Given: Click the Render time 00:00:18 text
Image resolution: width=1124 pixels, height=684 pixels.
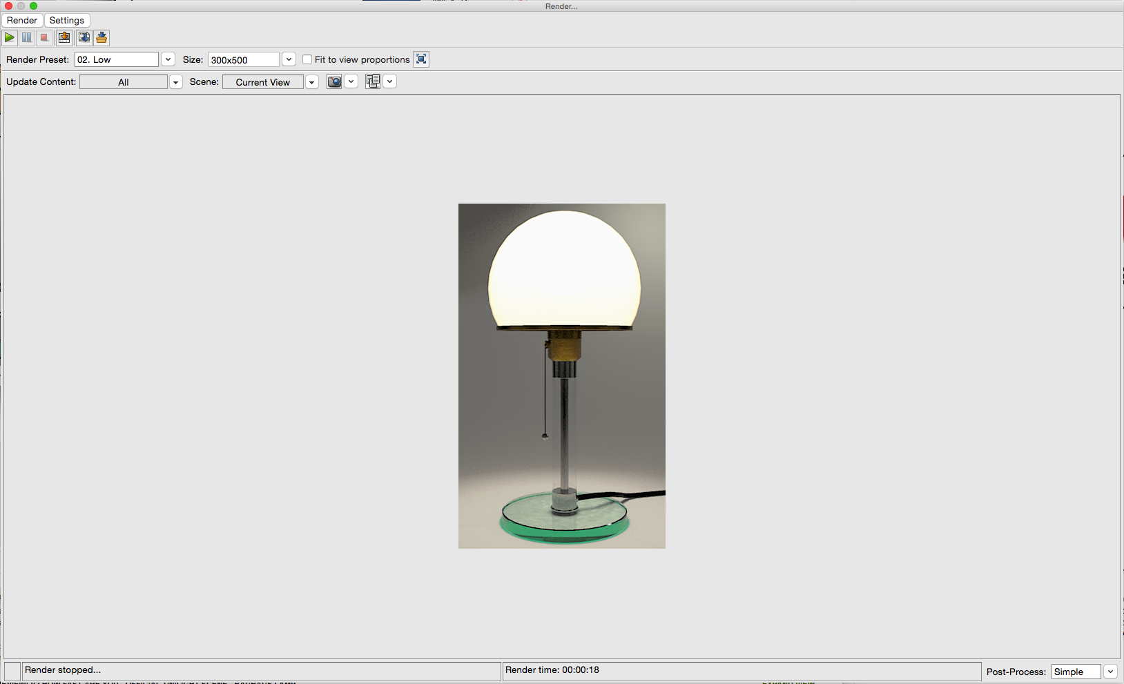Looking at the screenshot, I should pos(552,670).
